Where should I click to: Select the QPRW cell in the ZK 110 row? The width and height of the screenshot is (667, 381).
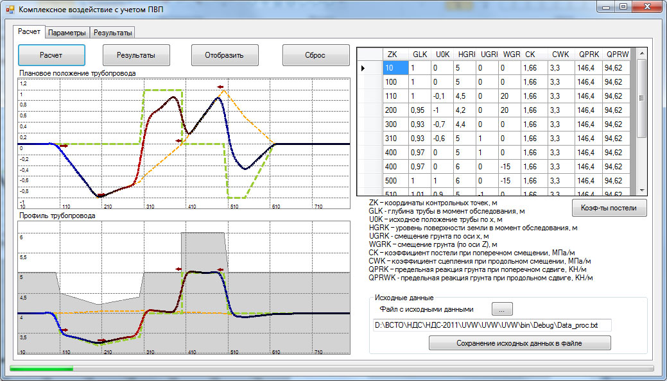point(616,96)
